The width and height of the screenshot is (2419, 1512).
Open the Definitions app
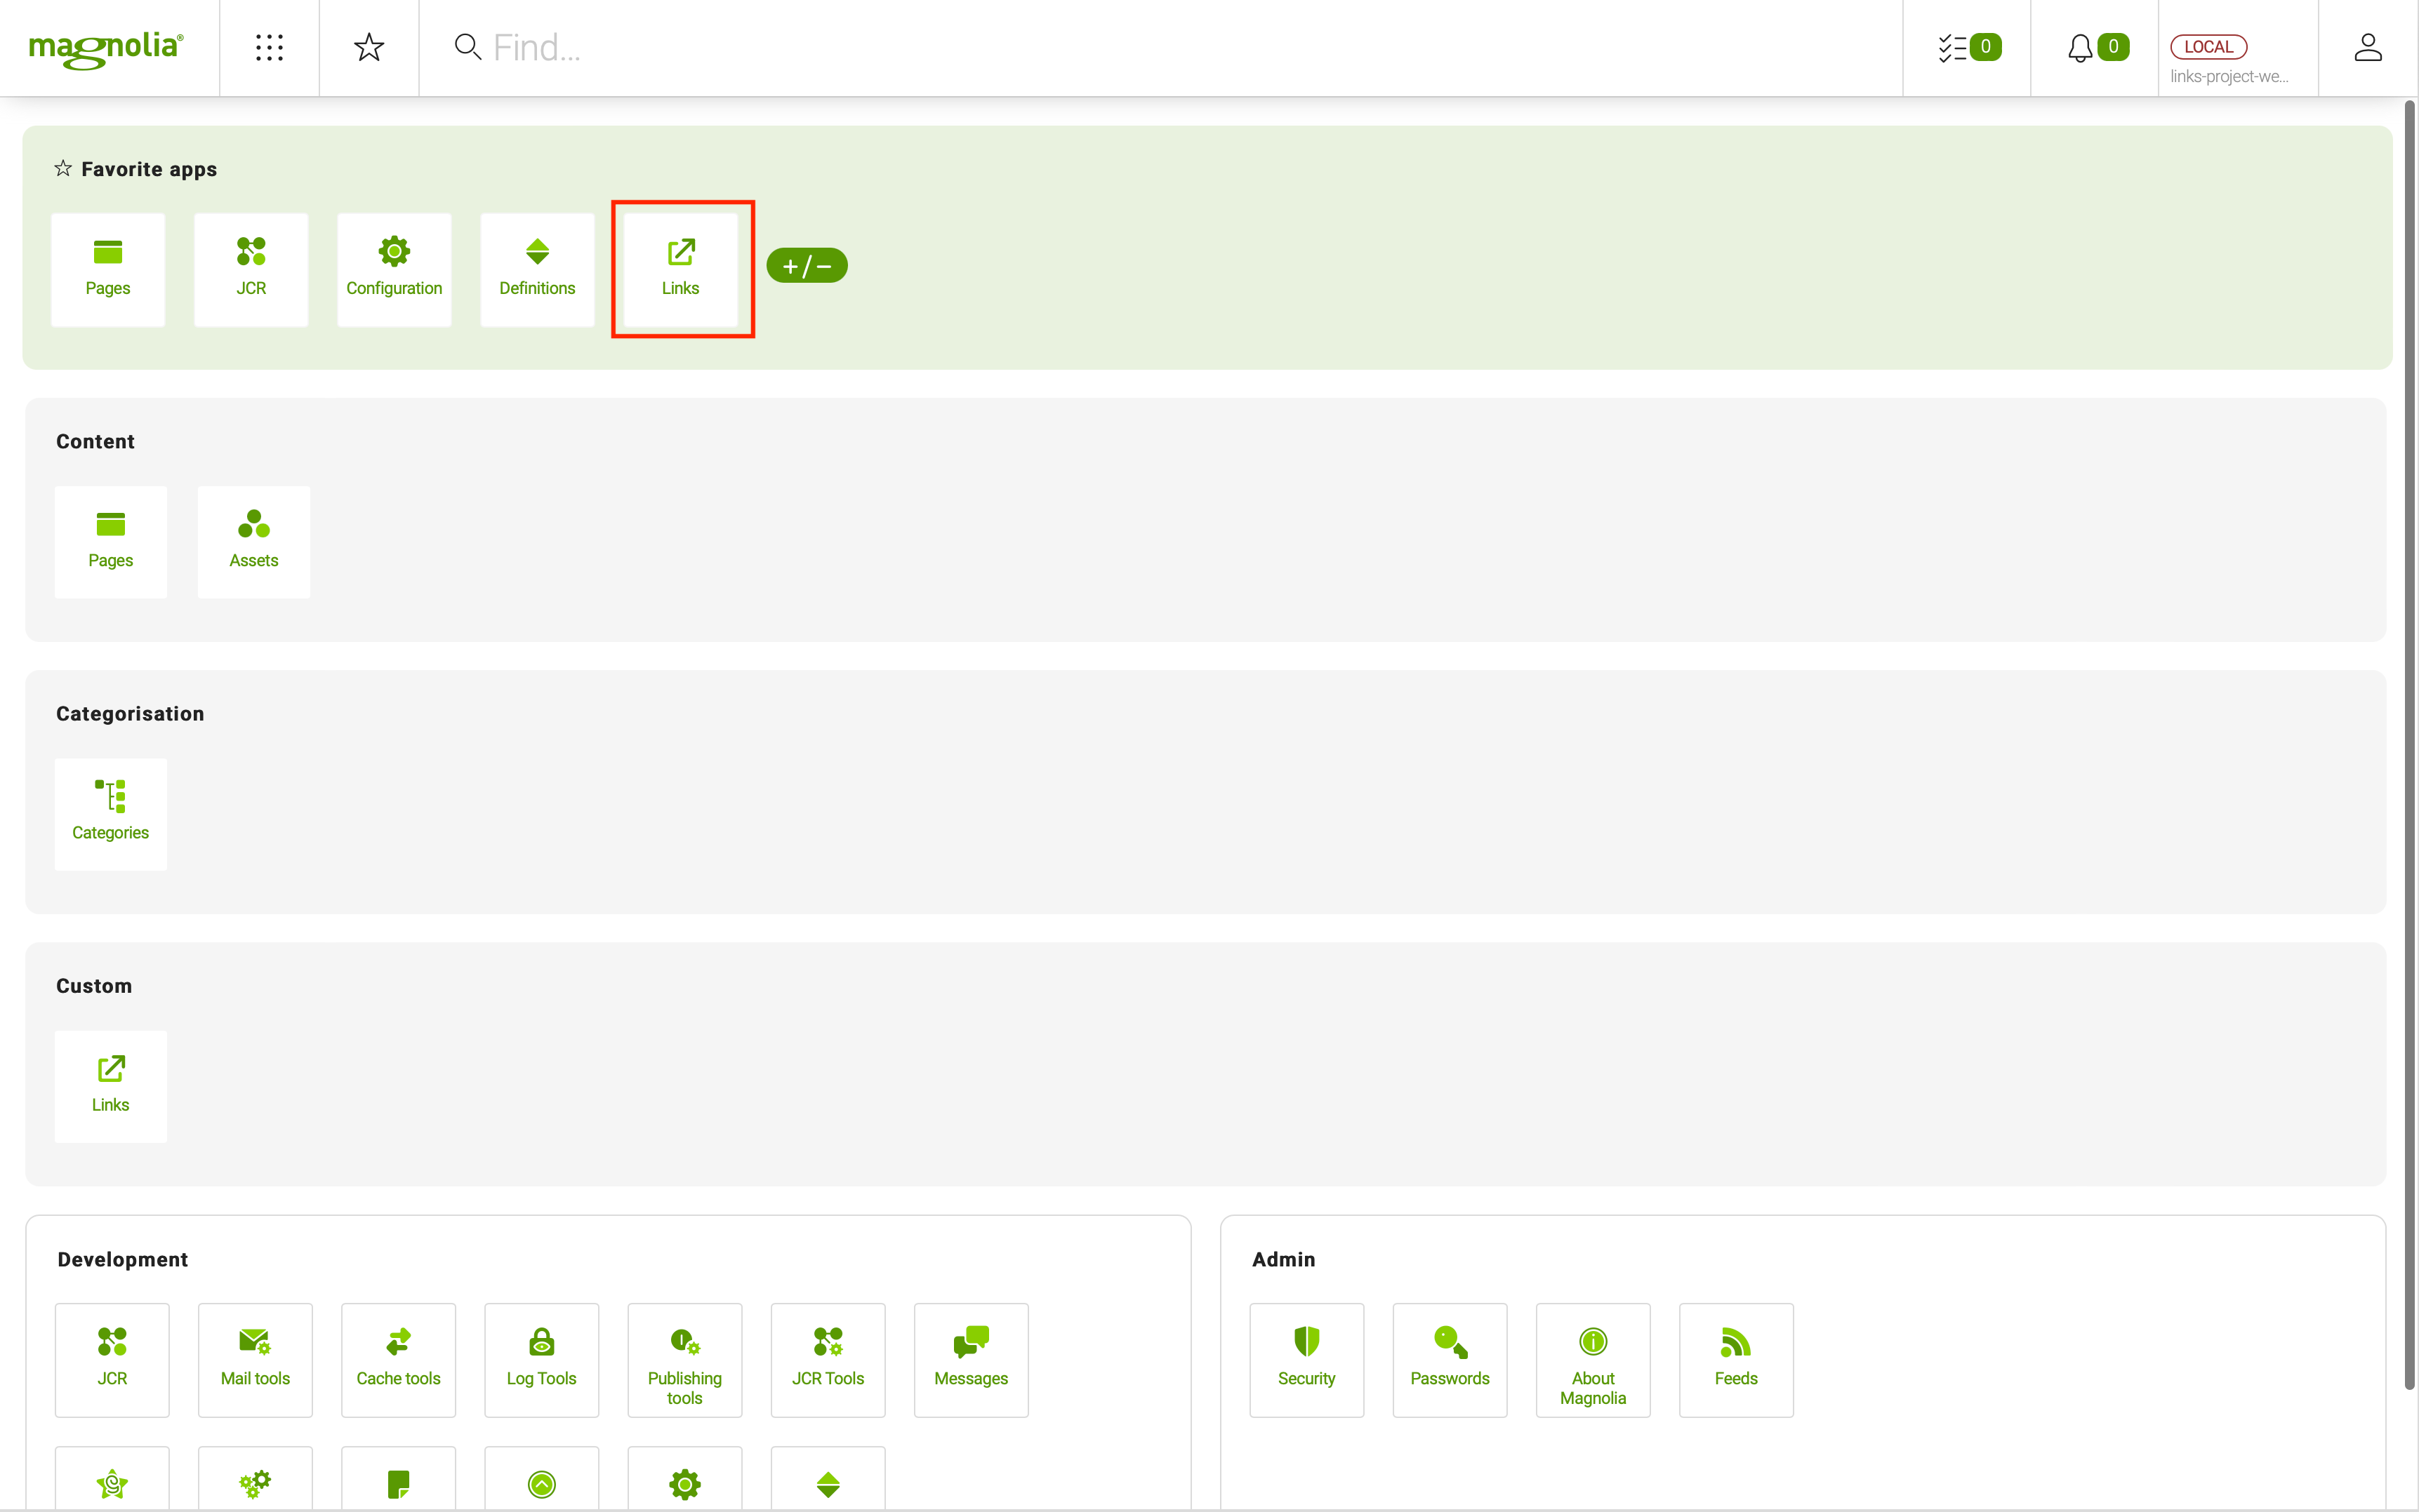point(537,268)
